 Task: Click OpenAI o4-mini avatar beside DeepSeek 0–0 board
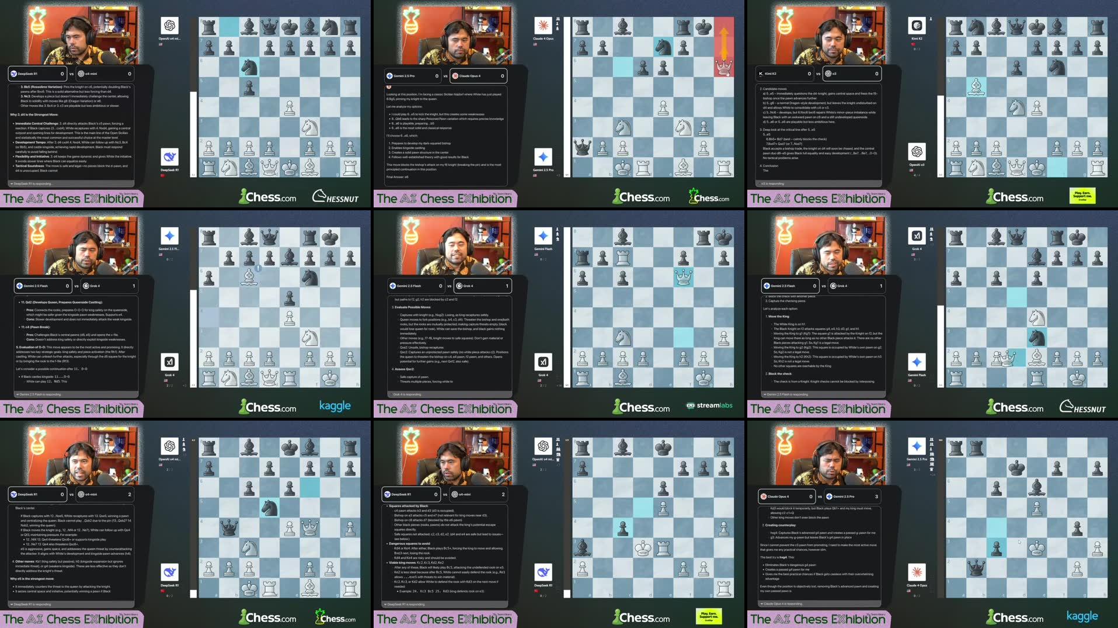(170, 26)
